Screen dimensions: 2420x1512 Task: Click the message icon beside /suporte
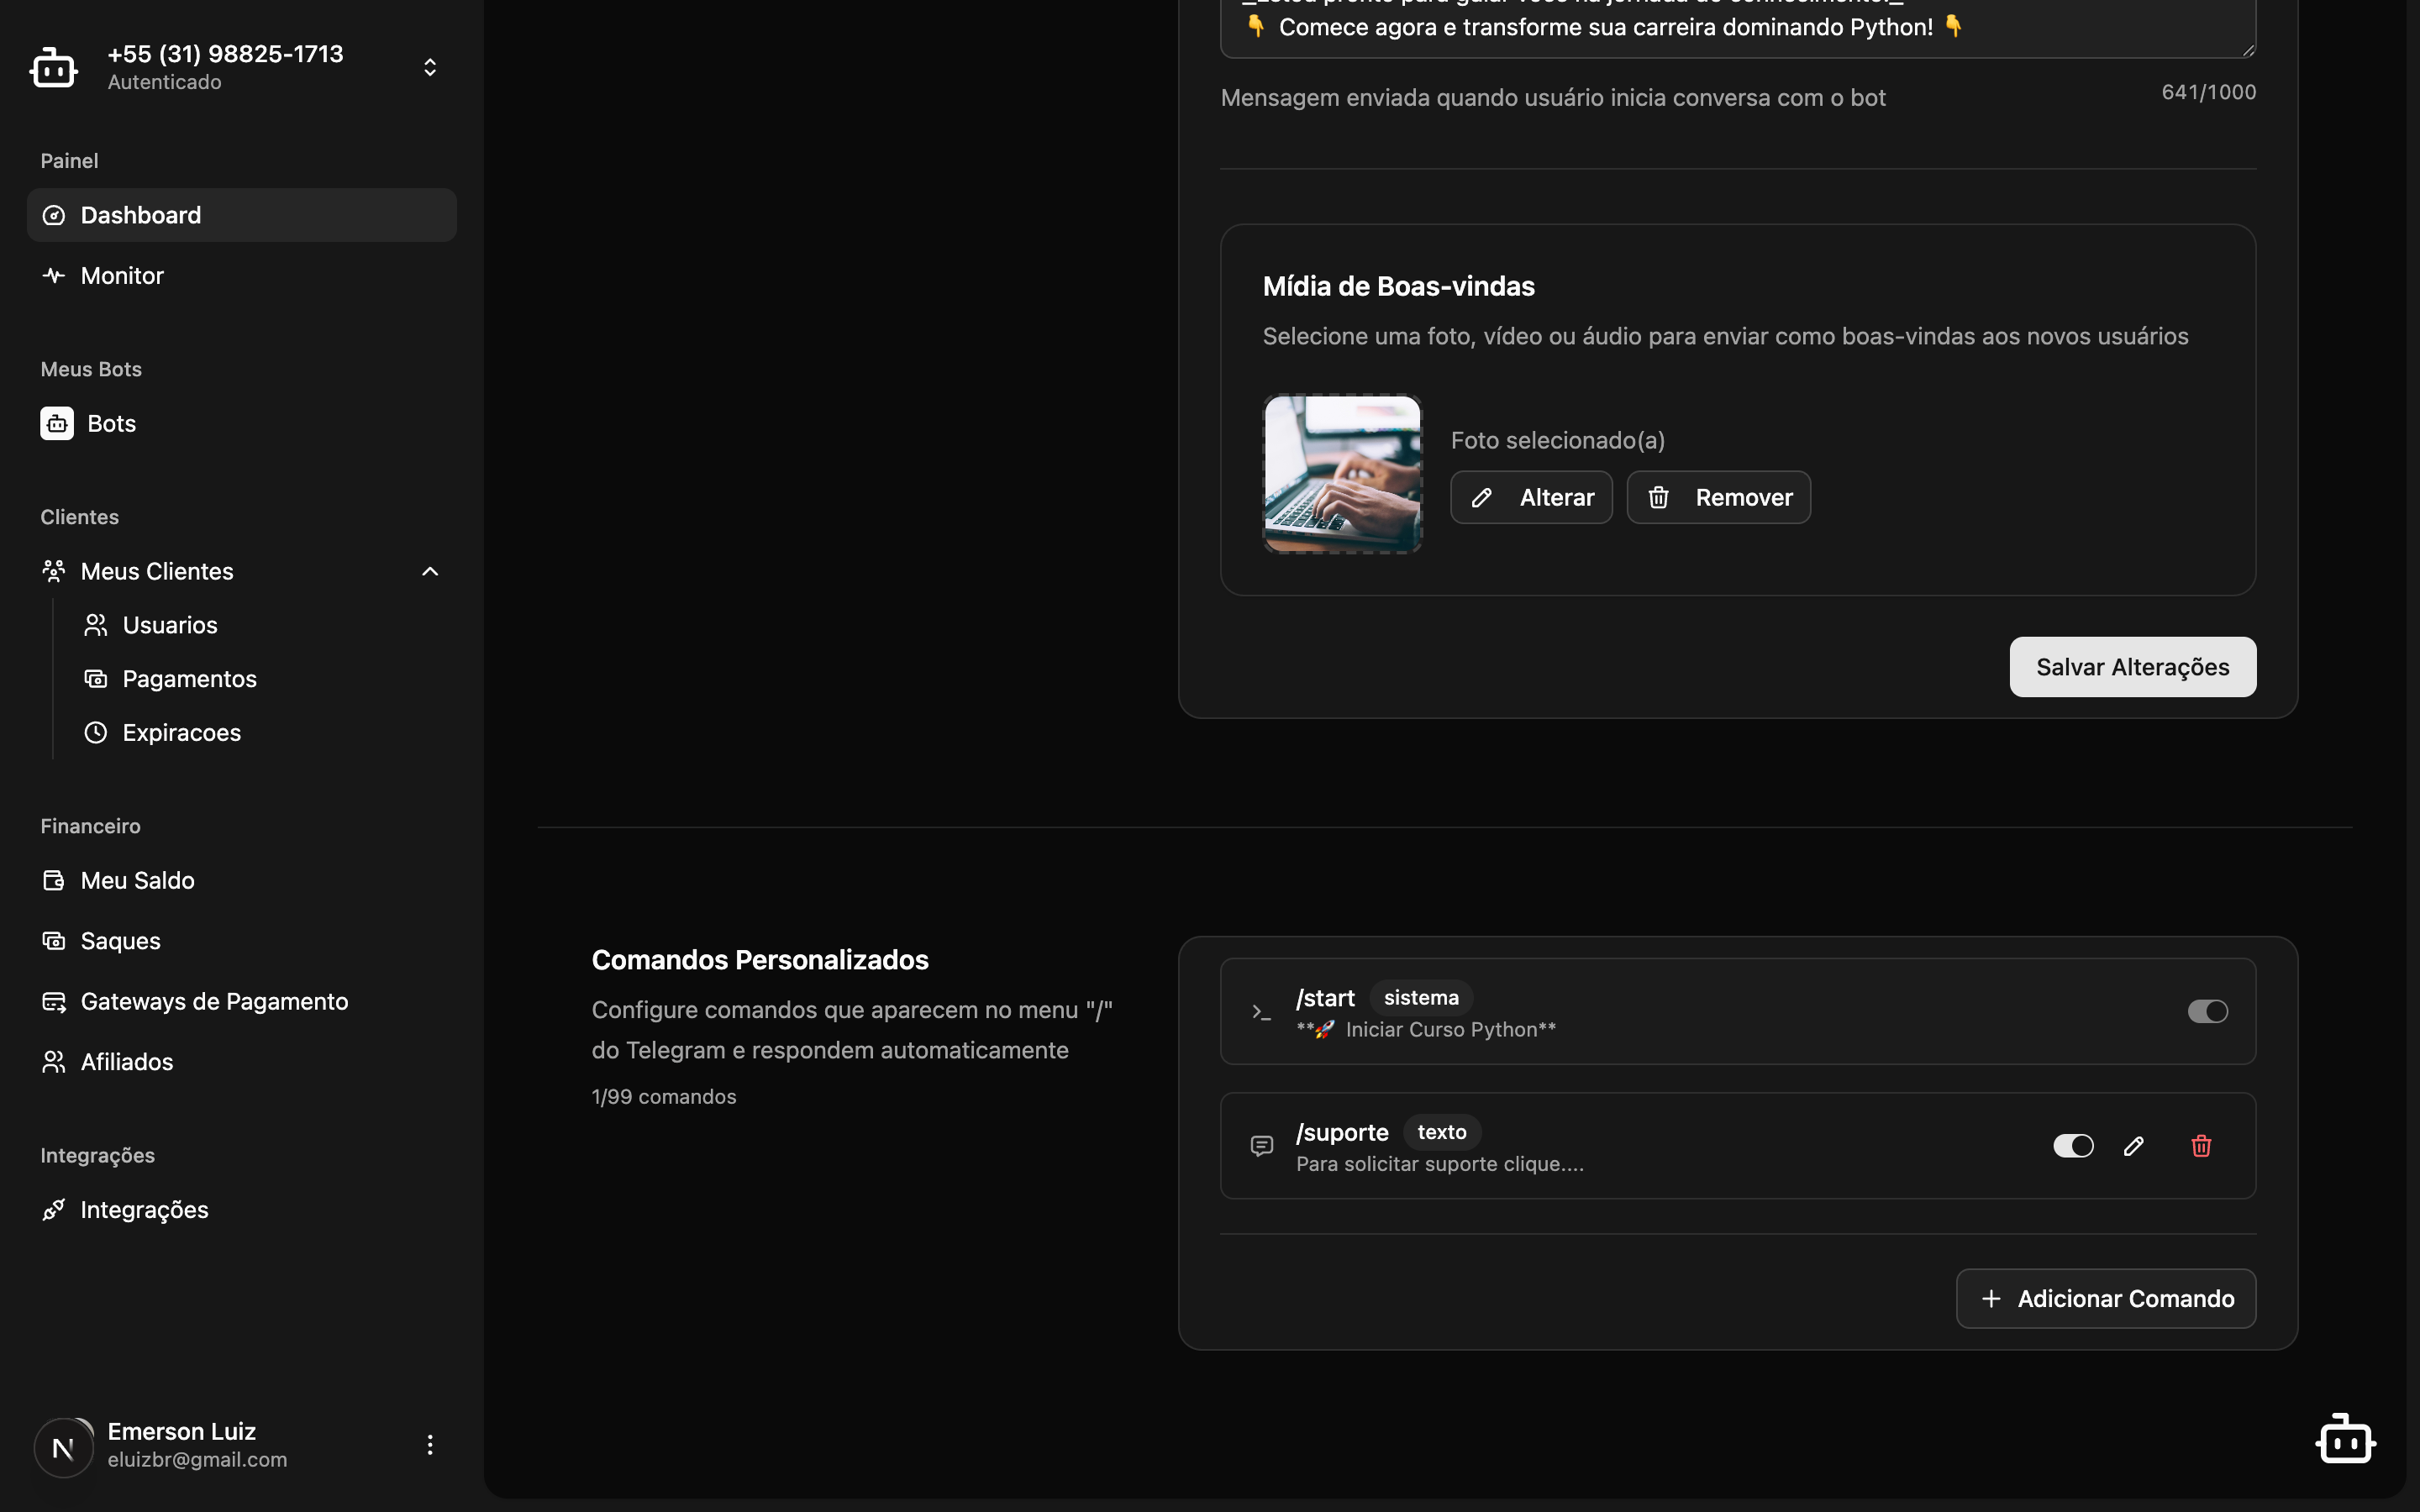click(x=1262, y=1146)
